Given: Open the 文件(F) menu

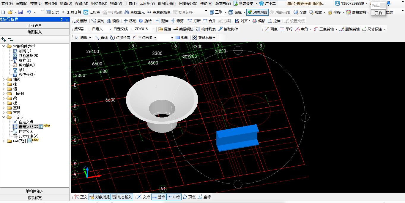Looking at the screenshot, I should [7, 4].
